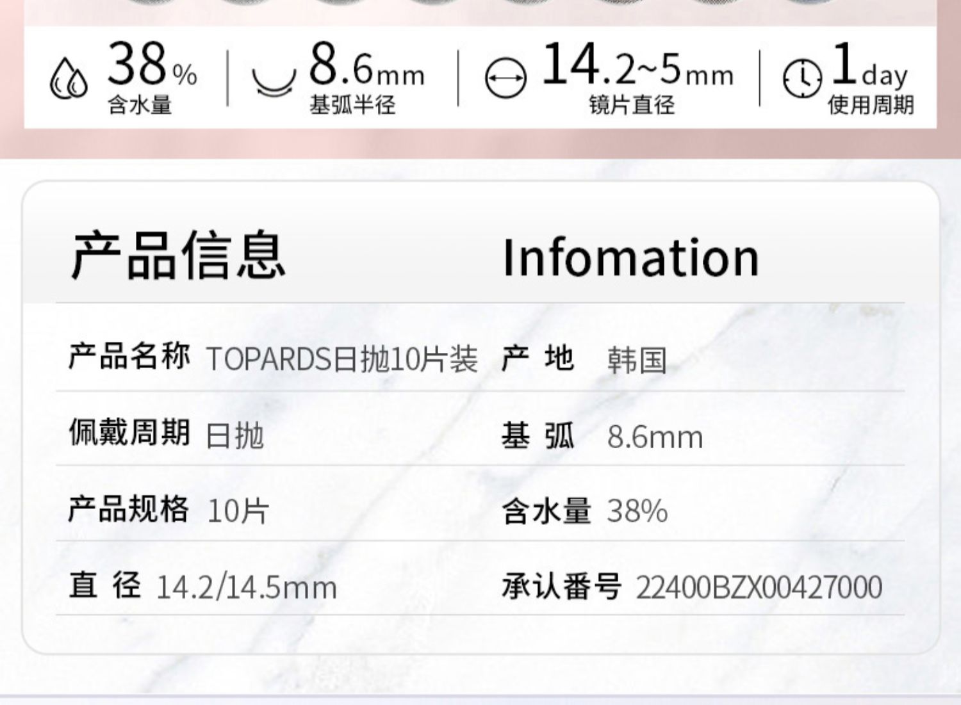The height and width of the screenshot is (705, 961).
Task: Select the 镜片直径 caption
Action: click(632, 105)
